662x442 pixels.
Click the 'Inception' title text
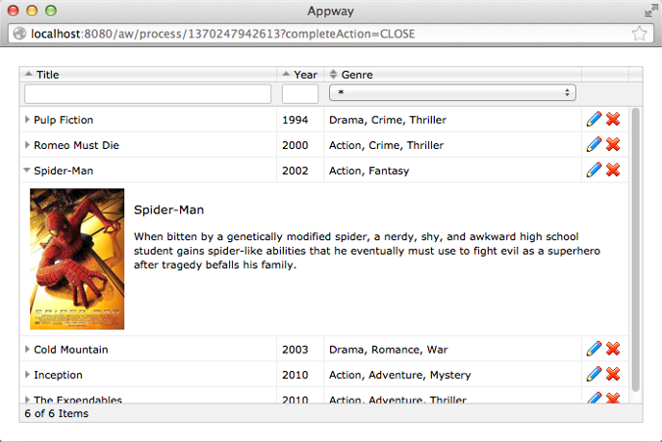[58, 375]
